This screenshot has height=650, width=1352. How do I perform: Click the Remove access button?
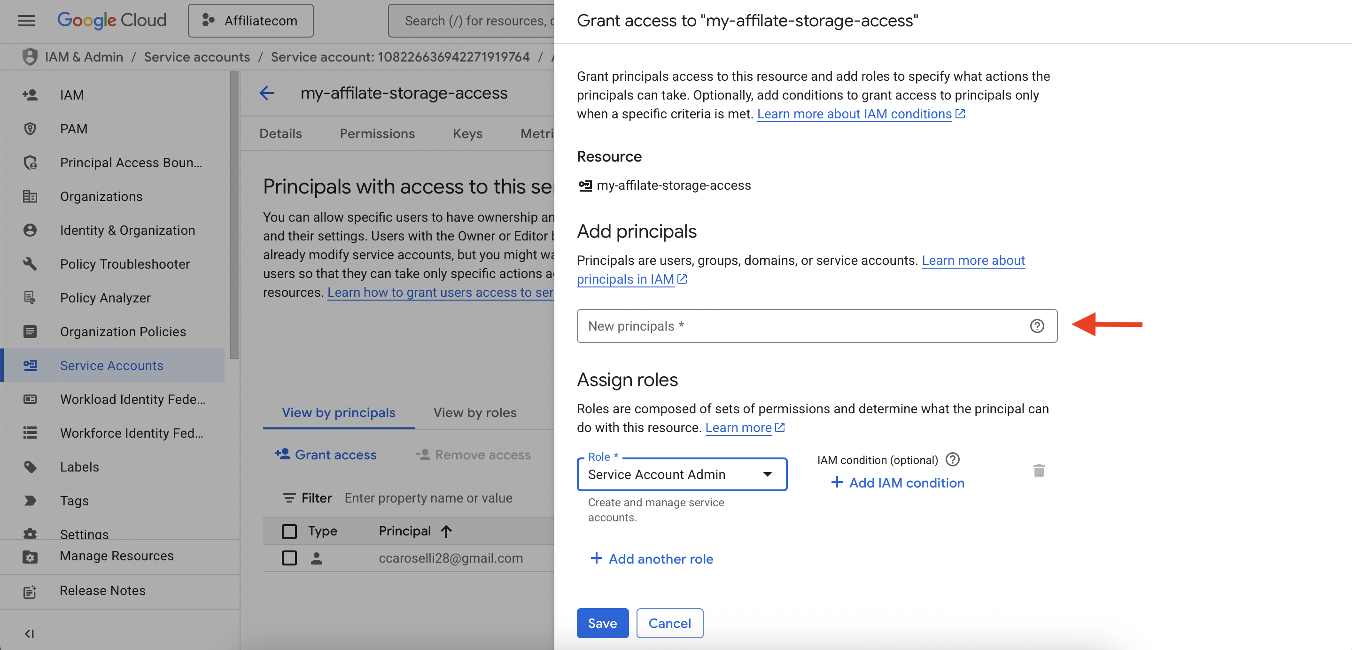coord(473,454)
